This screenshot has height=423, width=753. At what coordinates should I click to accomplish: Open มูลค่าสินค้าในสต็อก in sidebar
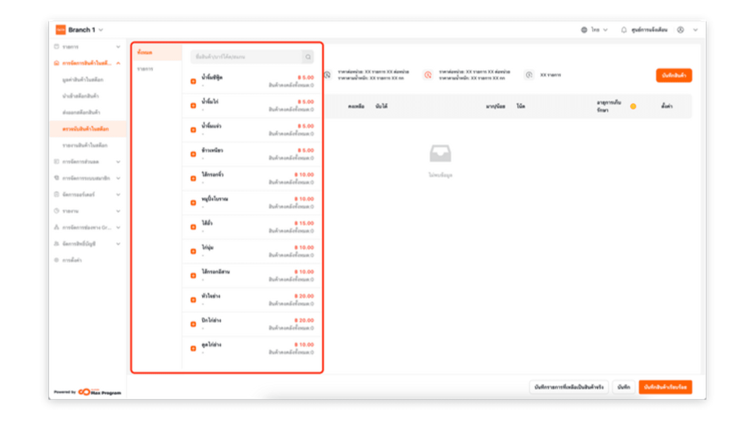[x=83, y=80]
